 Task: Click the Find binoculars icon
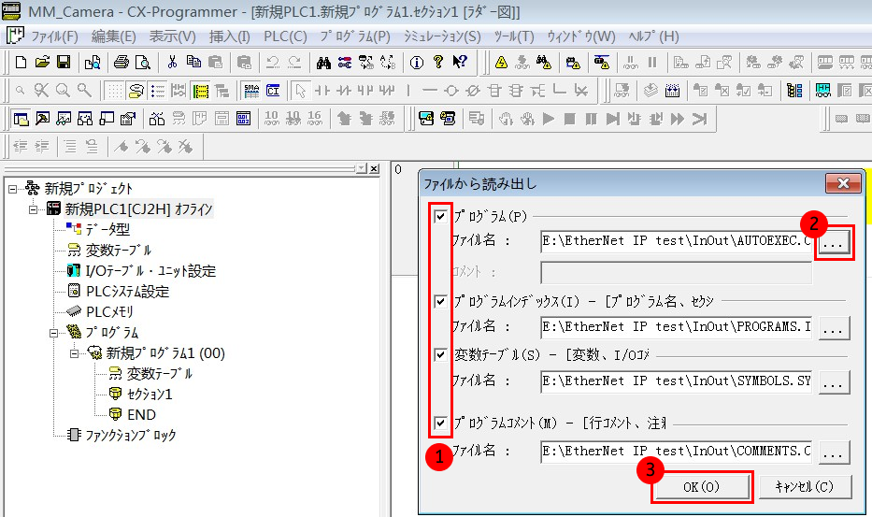pos(323,63)
